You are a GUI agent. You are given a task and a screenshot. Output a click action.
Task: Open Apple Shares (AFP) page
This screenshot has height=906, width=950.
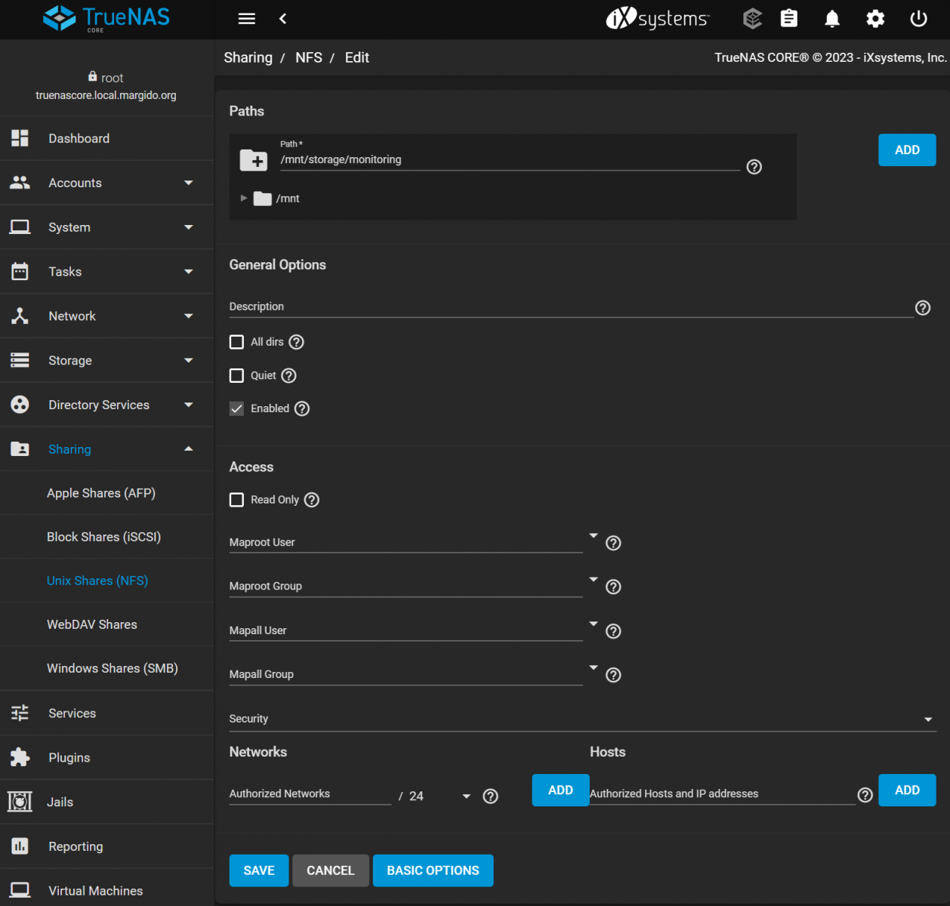tap(101, 493)
